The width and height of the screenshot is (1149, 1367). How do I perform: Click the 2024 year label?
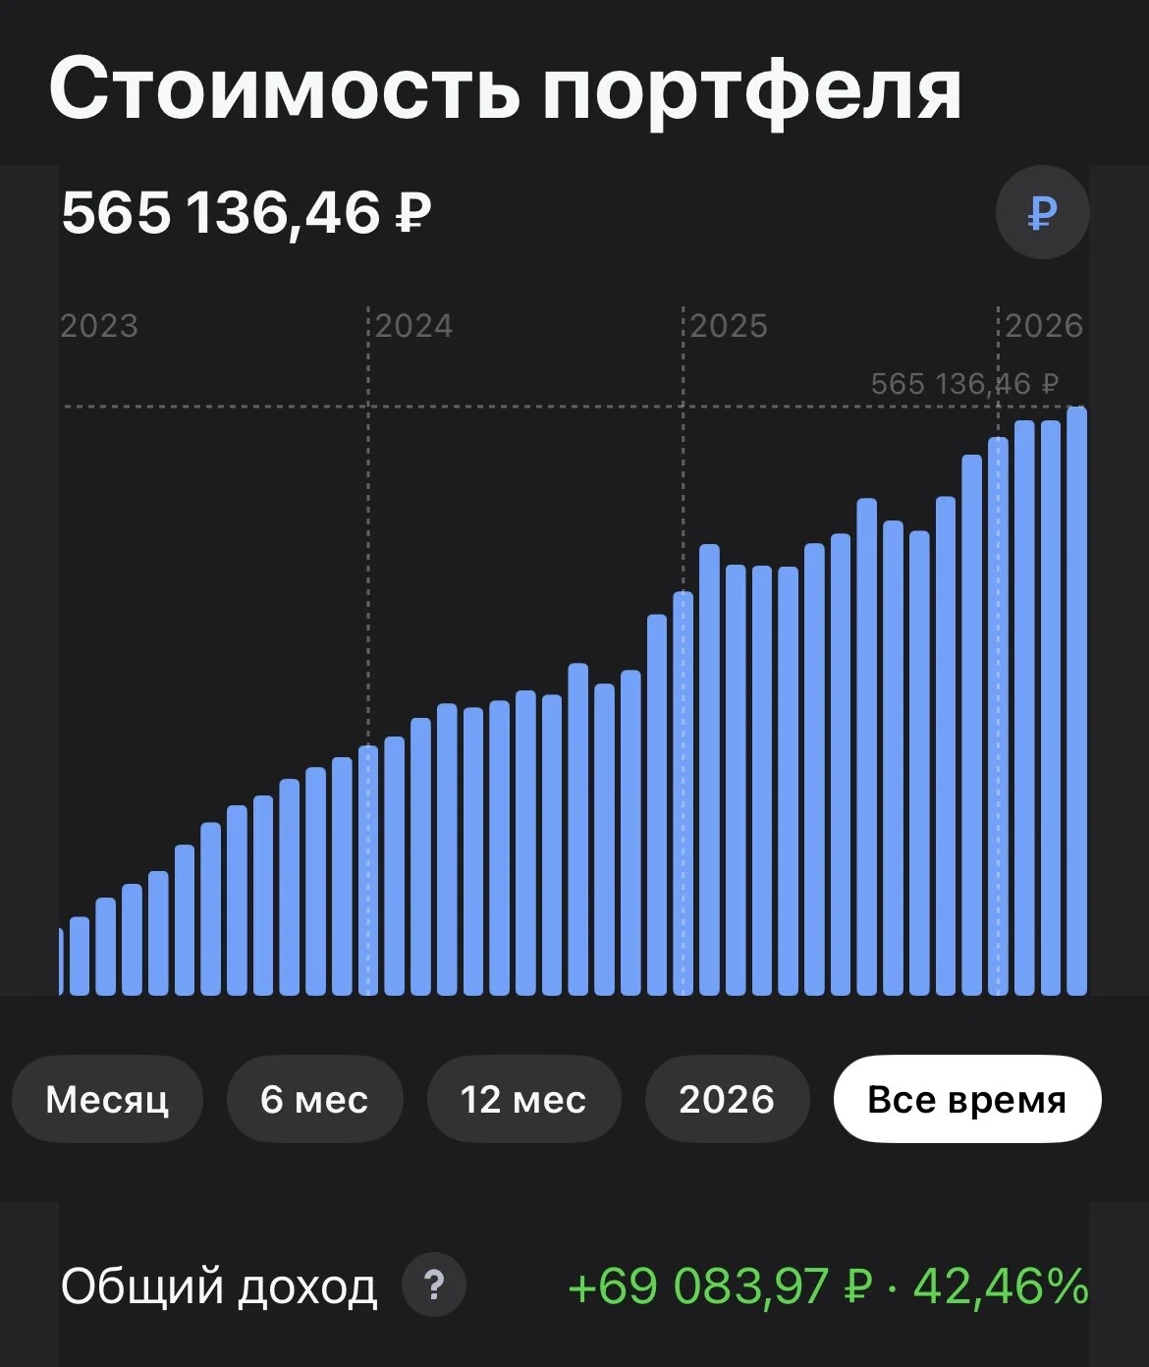tap(413, 326)
